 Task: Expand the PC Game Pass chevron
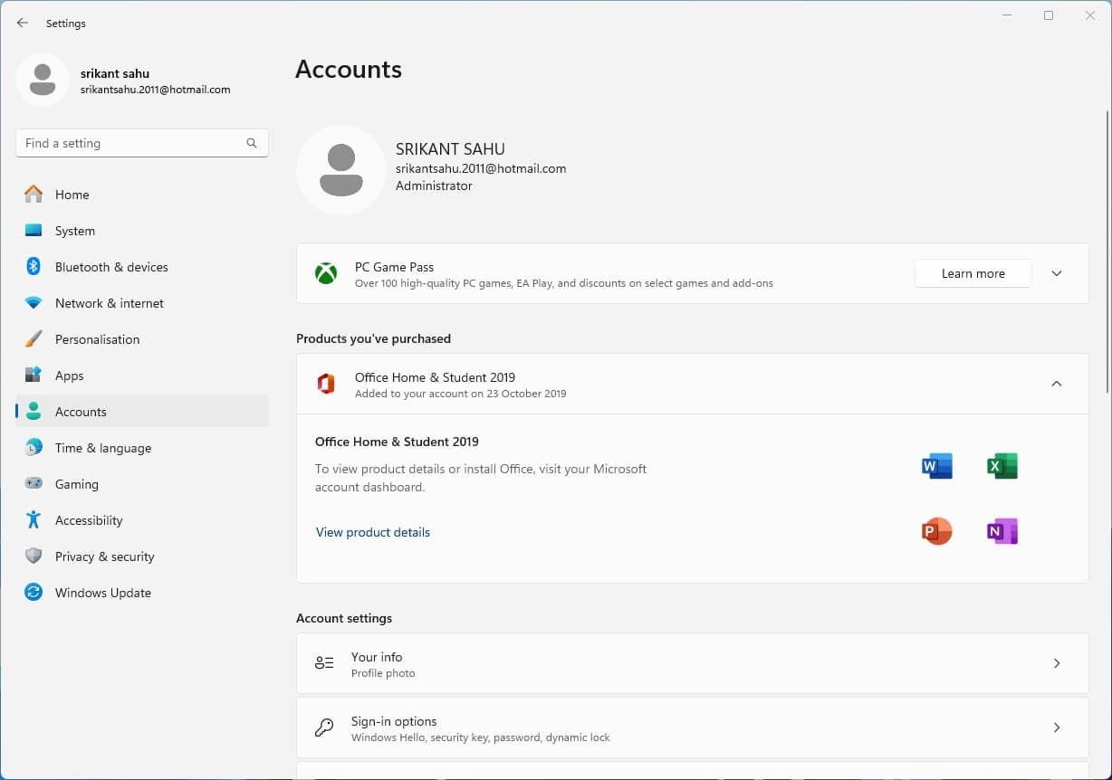tap(1056, 273)
